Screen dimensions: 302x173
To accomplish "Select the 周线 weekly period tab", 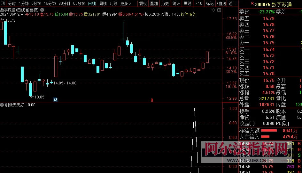I will [103, 4].
